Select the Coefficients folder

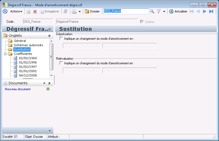[x=23, y=54]
